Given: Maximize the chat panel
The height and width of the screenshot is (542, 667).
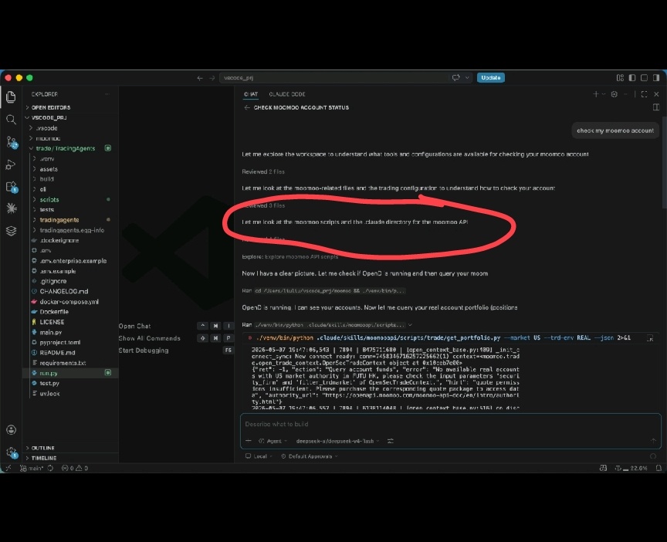Looking at the screenshot, I should pyautogui.click(x=644, y=94).
